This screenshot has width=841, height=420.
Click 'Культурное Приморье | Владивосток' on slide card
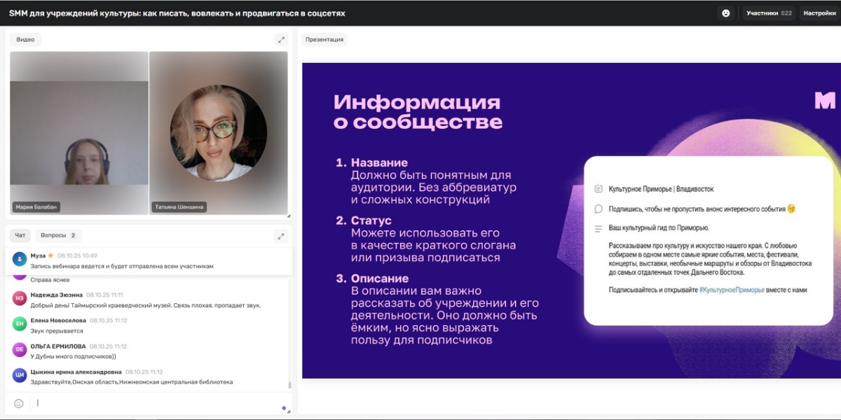[x=661, y=189]
